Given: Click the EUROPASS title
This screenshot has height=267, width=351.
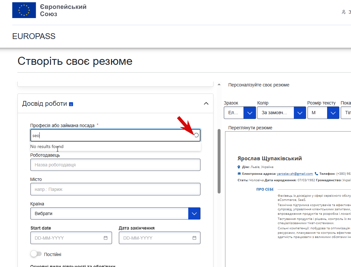Looking at the screenshot, I should [x=34, y=36].
